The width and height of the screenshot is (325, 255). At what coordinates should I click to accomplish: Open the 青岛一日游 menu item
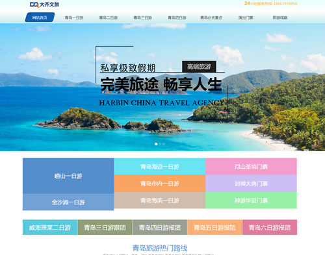coord(74,18)
